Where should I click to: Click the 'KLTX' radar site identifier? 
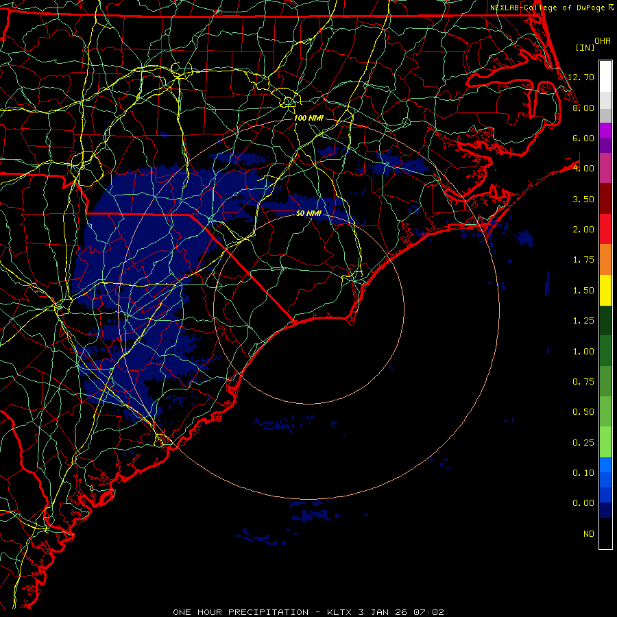(339, 612)
